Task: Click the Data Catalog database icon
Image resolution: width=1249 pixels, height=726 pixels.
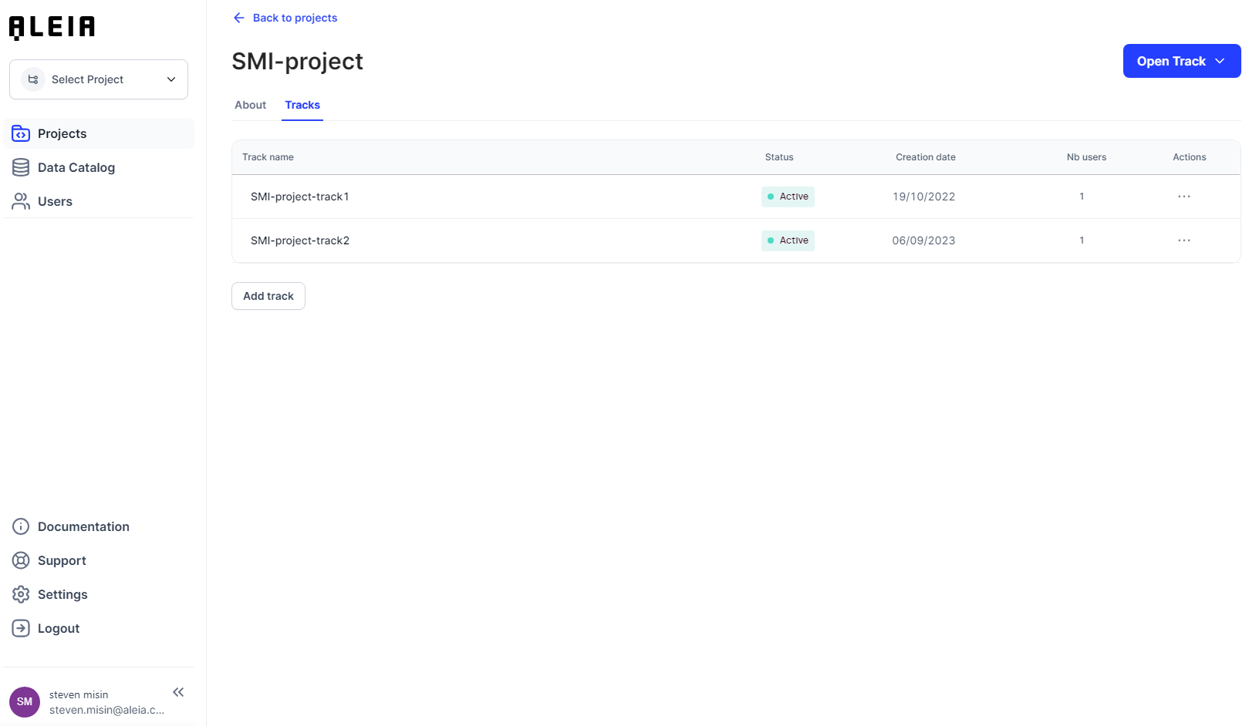Action: (x=21, y=167)
